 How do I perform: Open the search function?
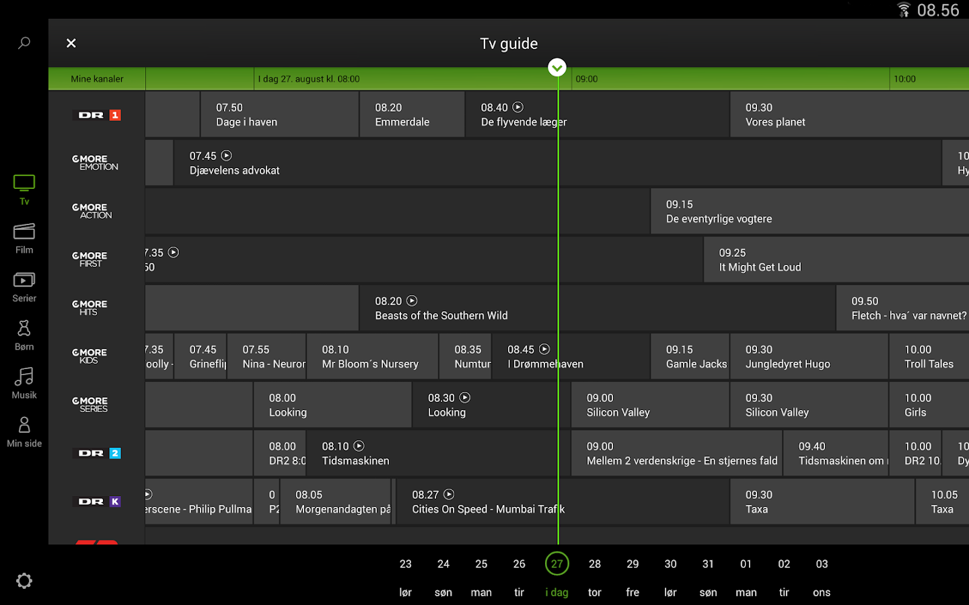pyautogui.click(x=24, y=42)
